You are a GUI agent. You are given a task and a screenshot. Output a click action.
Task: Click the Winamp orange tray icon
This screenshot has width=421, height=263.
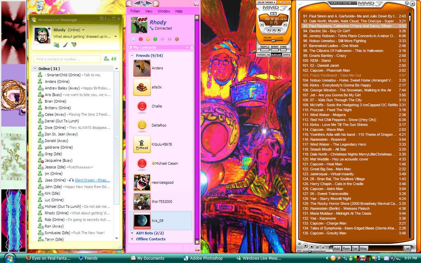(333, 258)
